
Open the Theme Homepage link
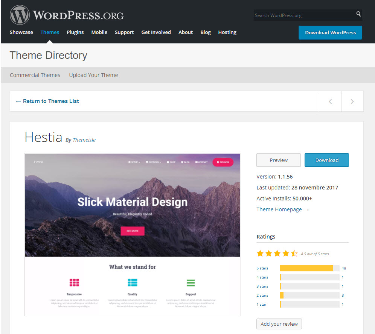point(282,209)
